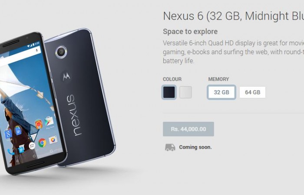Viewport: 304px width, 195px height.
Task: Click the rear camera lens on phone
Action: [61, 52]
